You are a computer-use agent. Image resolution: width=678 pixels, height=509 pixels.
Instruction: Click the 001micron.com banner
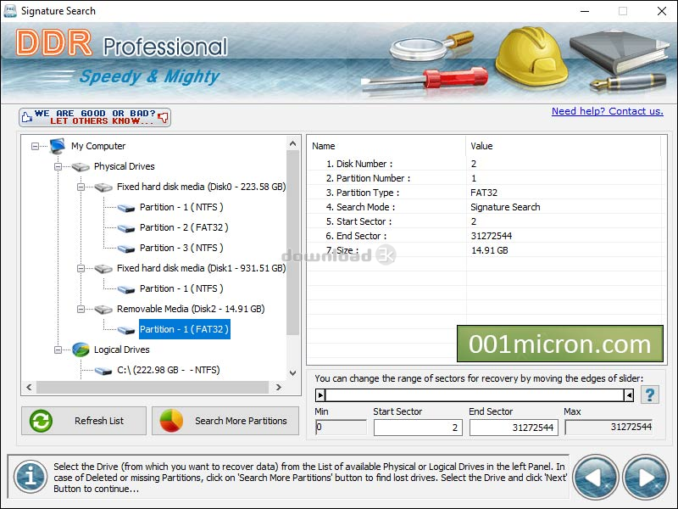(x=560, y=344)
